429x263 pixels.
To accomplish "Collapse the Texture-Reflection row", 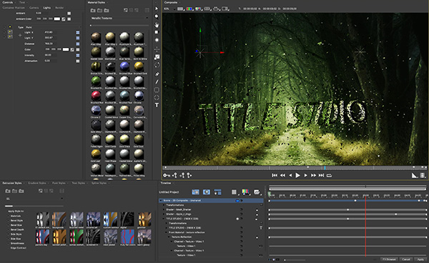I will tap(169, 237).
